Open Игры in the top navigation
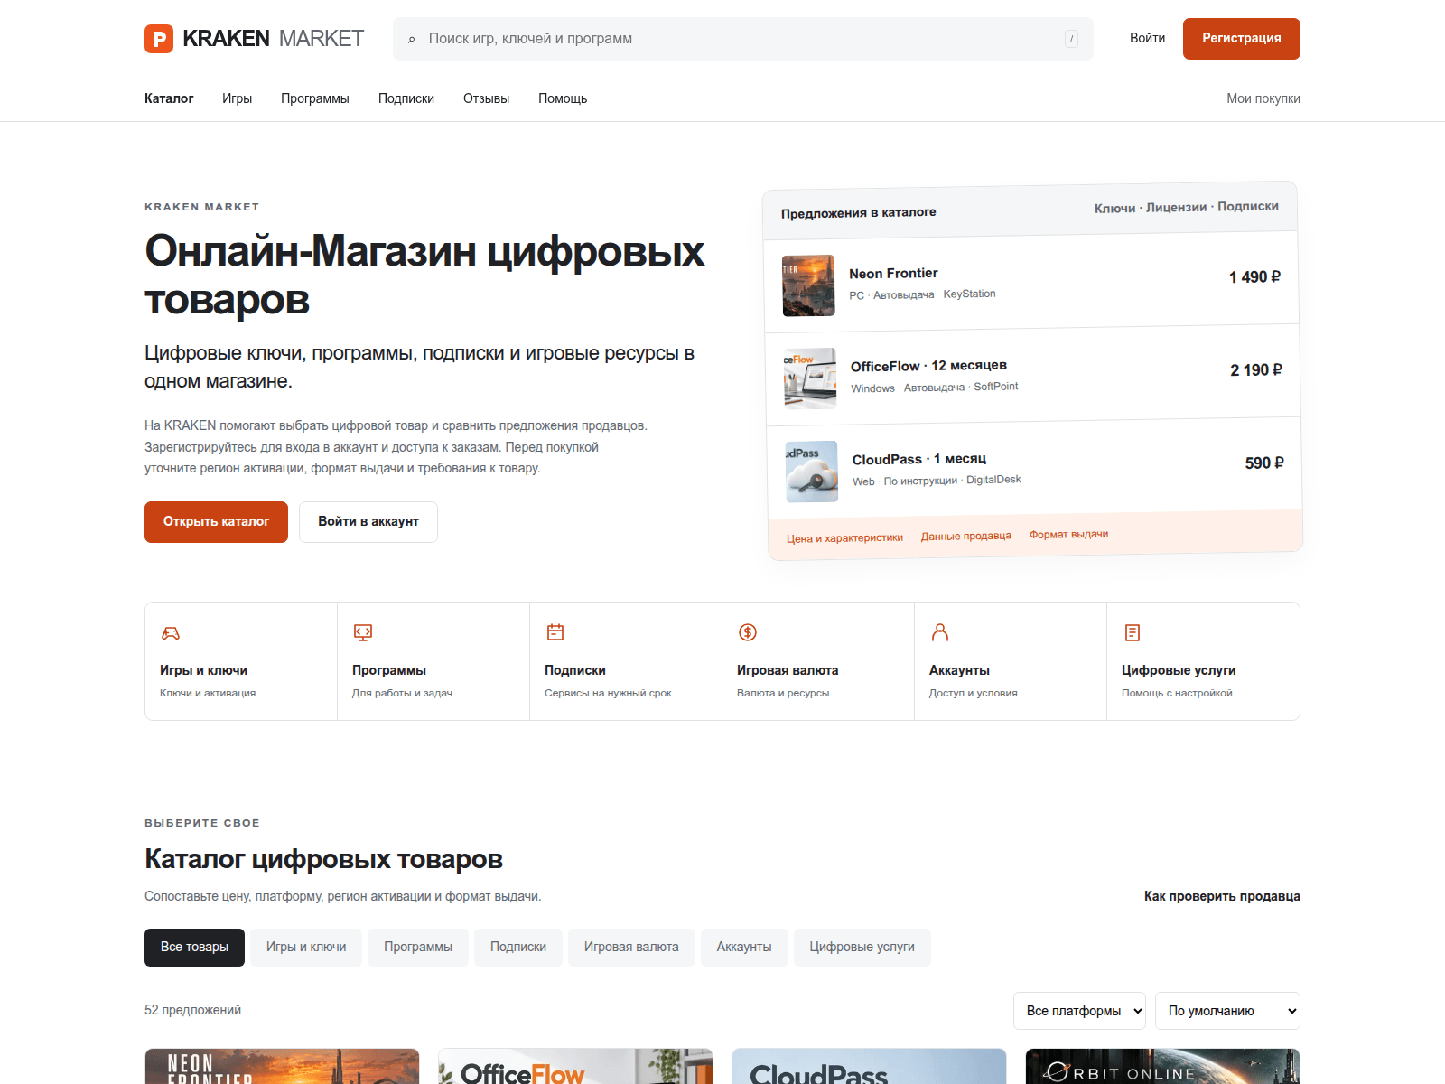This screenshot has width=1445, height=1084. point(238,98)
